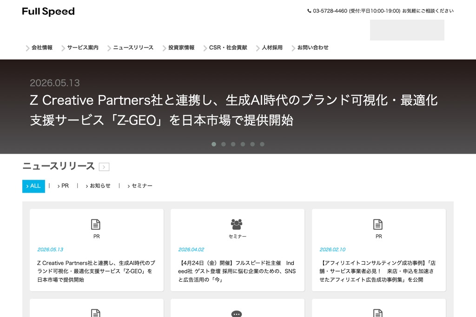Select the ALL news filter tab
Viewport: 476px width, 317px height.
(x=33, y=186)
